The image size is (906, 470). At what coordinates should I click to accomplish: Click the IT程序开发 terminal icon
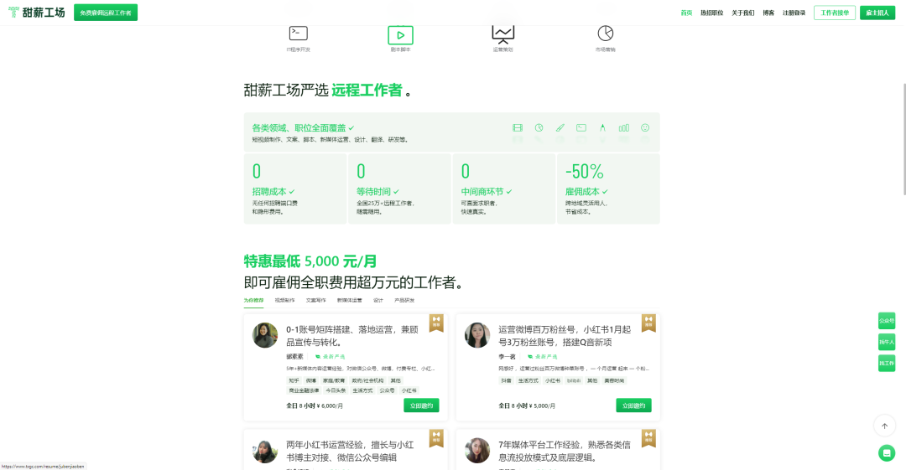tap(298, 34)
